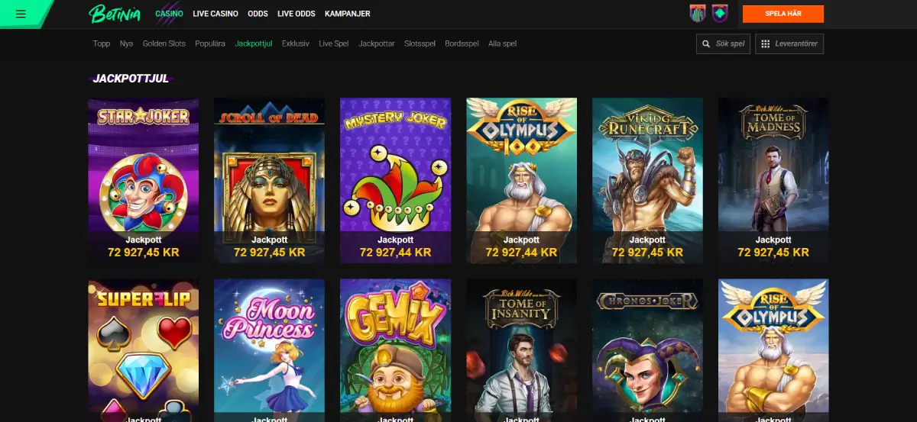Go to KAMPANJER page
Viewport: 917px width, 422px height.
point(348,14)
